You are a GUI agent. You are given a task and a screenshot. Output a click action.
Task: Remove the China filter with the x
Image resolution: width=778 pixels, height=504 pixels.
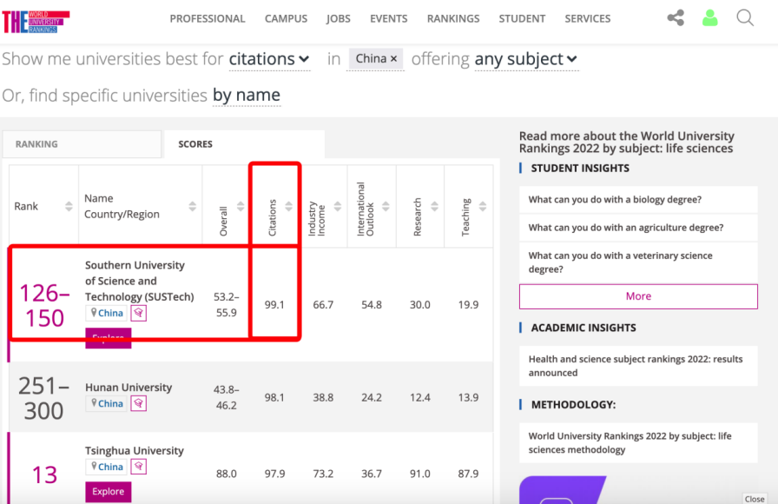point(393,58)
